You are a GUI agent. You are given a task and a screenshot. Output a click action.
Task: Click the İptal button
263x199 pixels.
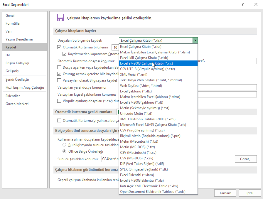tap(250, 193)
